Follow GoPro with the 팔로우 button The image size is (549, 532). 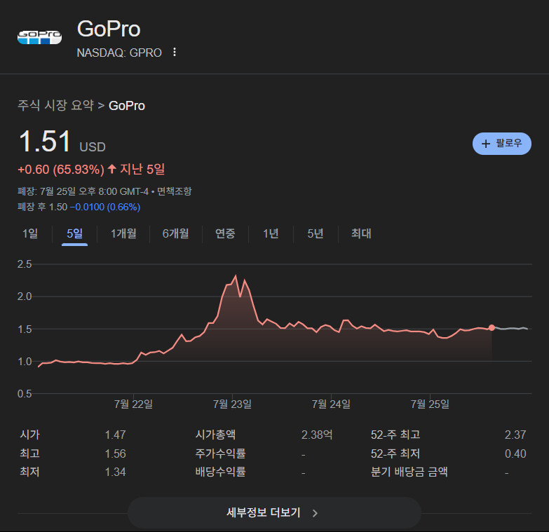click(x=502, y=144)
